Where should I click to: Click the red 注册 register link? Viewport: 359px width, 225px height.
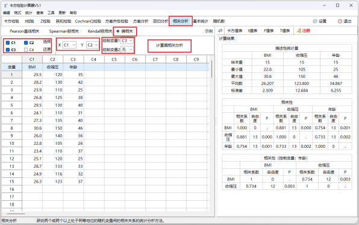pyautogui.click(x=306, y=31)
